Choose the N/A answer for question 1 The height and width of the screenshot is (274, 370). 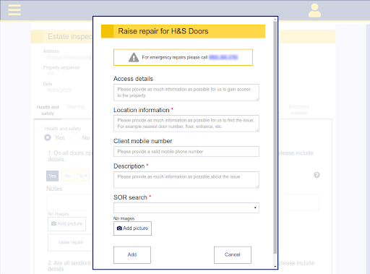pyautogui.click(x=83, y=176)
